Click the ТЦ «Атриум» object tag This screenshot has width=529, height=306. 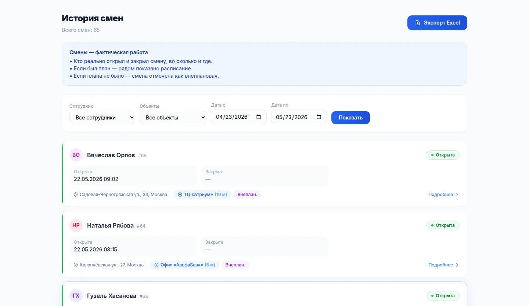click(x=202, y=195)
